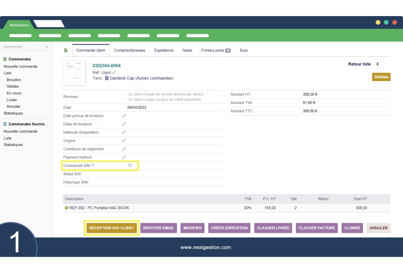Click pencil icon for Délai de livraison
403x273 pixels.
124,124
